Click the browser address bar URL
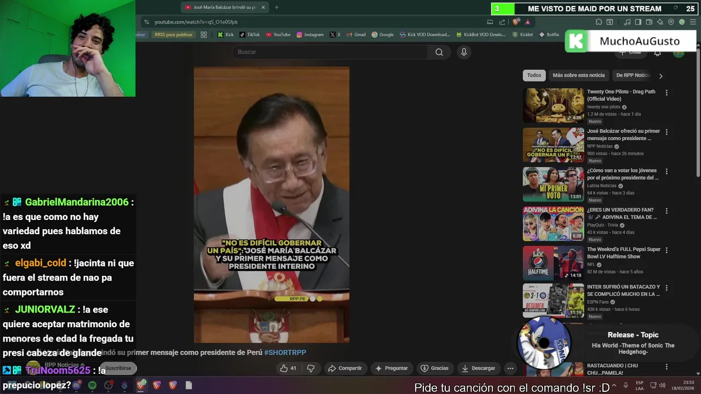 point(196,22)
